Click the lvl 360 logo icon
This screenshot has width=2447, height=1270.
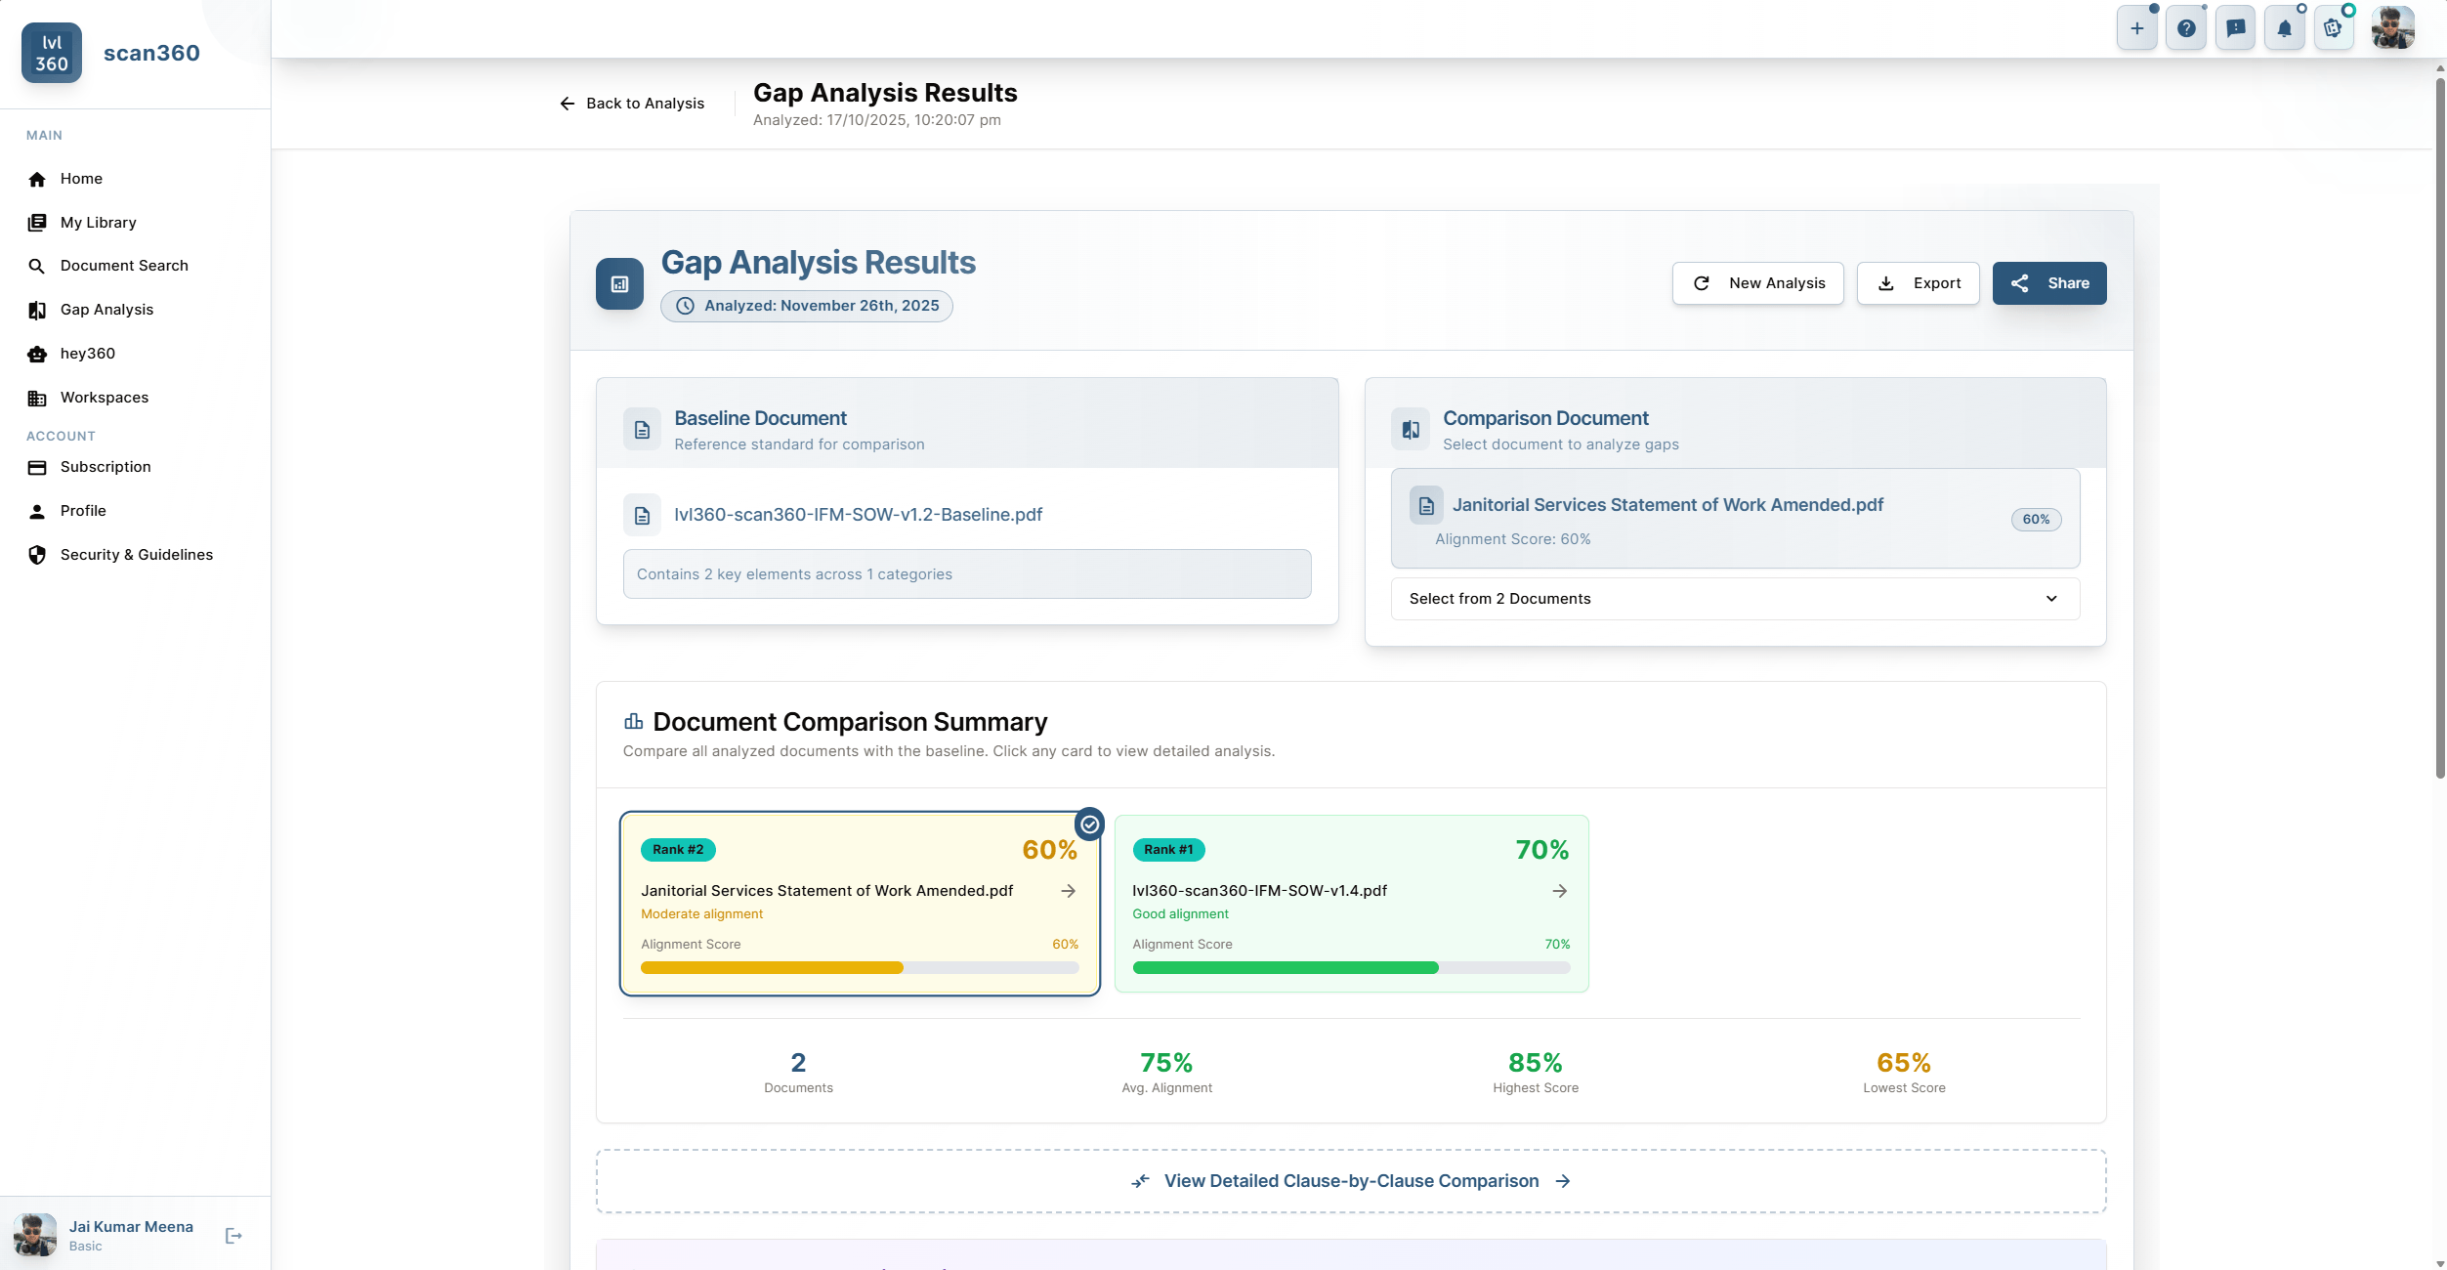coord(52,53)
